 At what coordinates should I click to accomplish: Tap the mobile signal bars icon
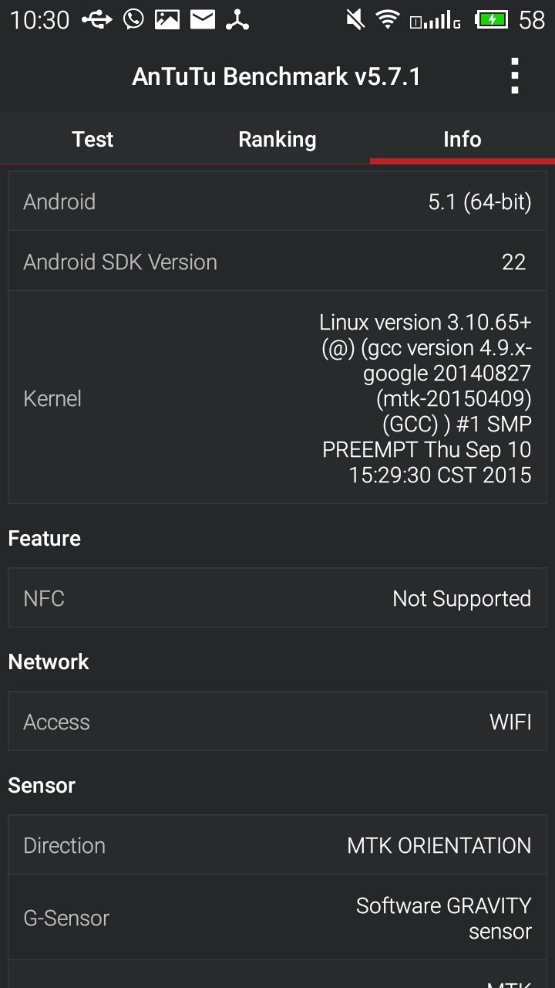(436, 19)
